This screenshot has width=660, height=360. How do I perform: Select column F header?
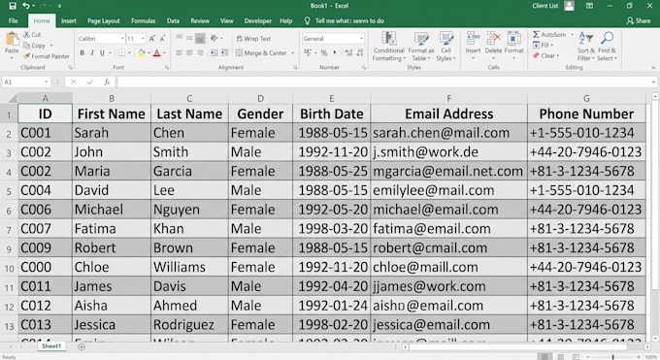[x=448, y=99]
